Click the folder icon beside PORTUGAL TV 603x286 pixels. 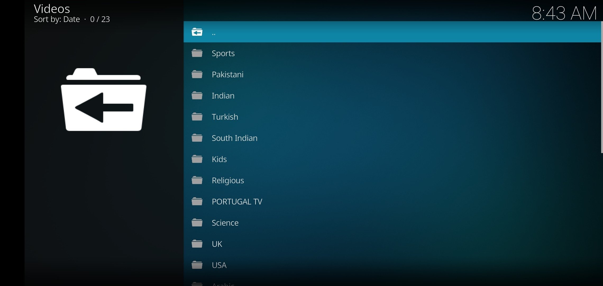[x=197, y=202]
